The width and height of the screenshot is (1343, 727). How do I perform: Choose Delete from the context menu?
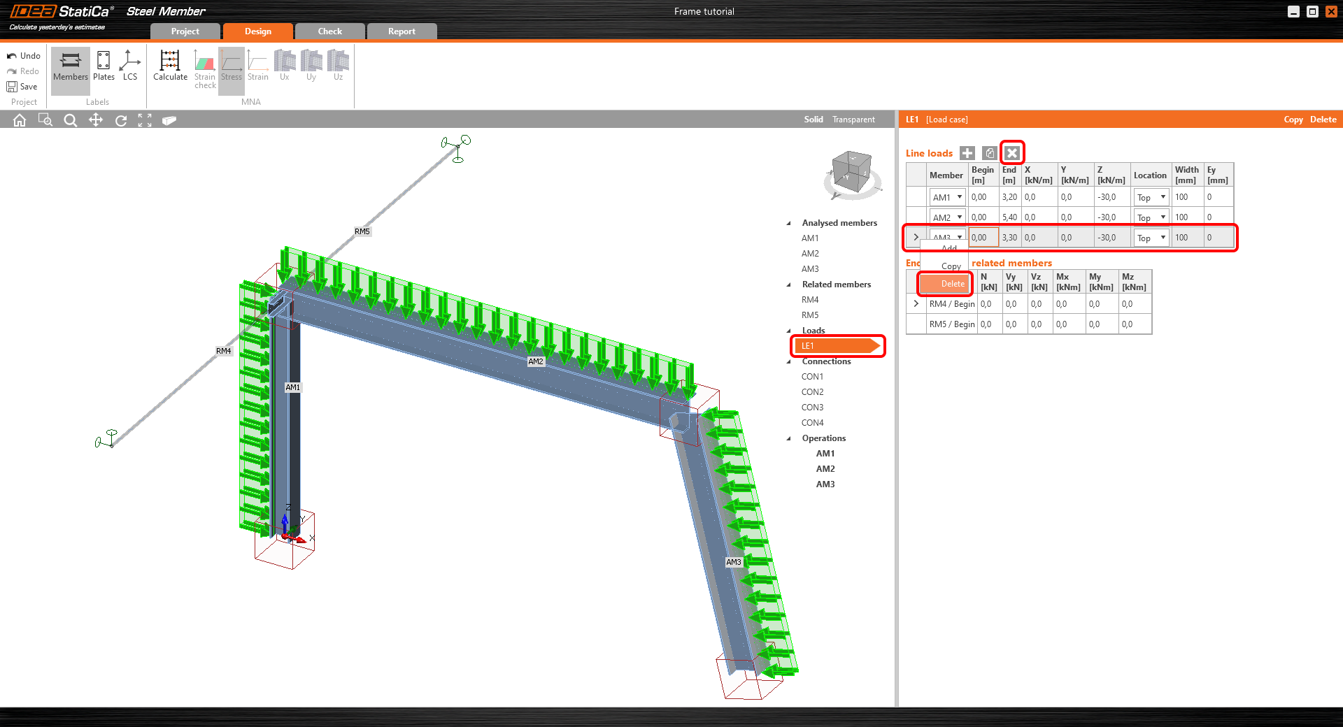[952, 284]
